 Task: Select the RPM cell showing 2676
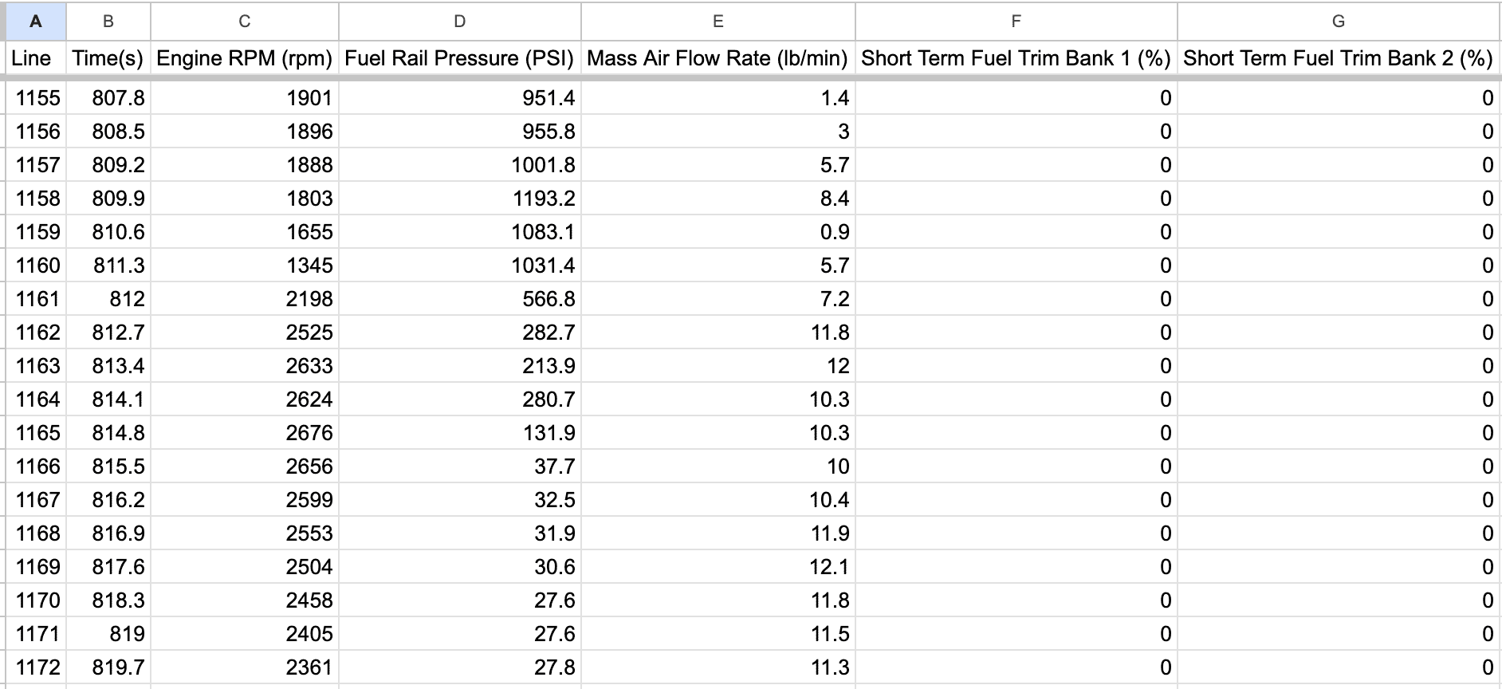[245, 433]
